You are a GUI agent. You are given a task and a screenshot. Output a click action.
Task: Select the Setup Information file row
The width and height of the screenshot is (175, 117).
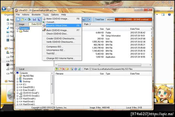103,36
